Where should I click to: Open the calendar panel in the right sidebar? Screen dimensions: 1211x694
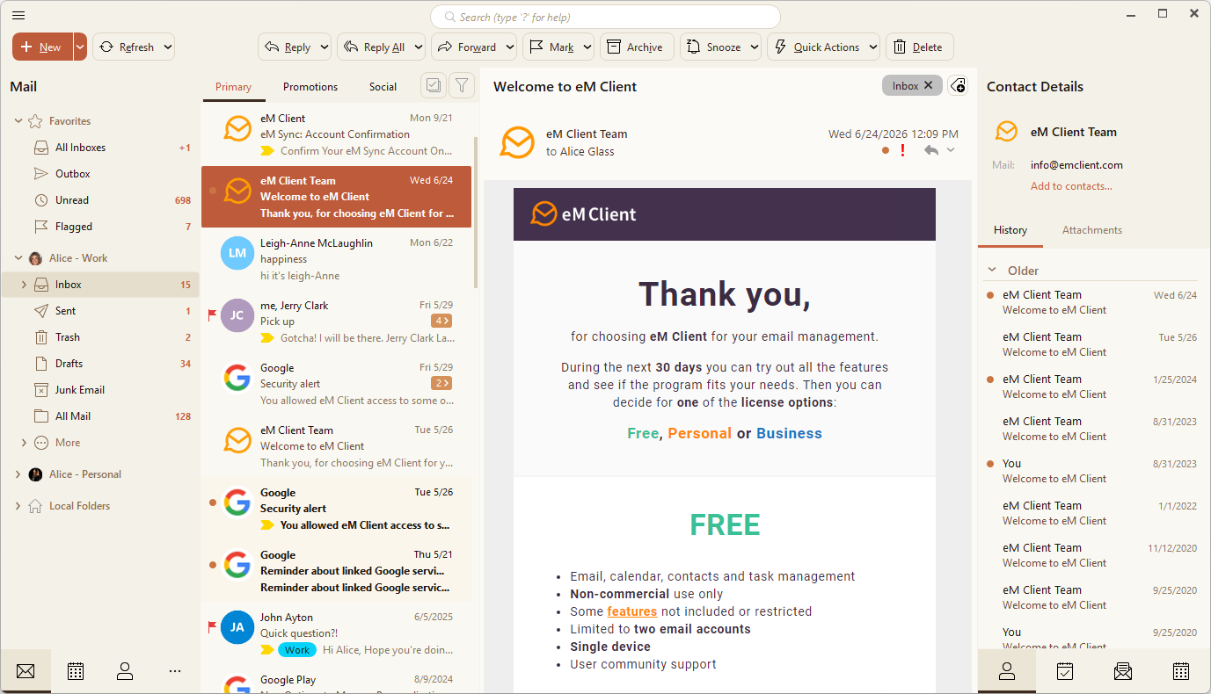(x=1181, y=671)
